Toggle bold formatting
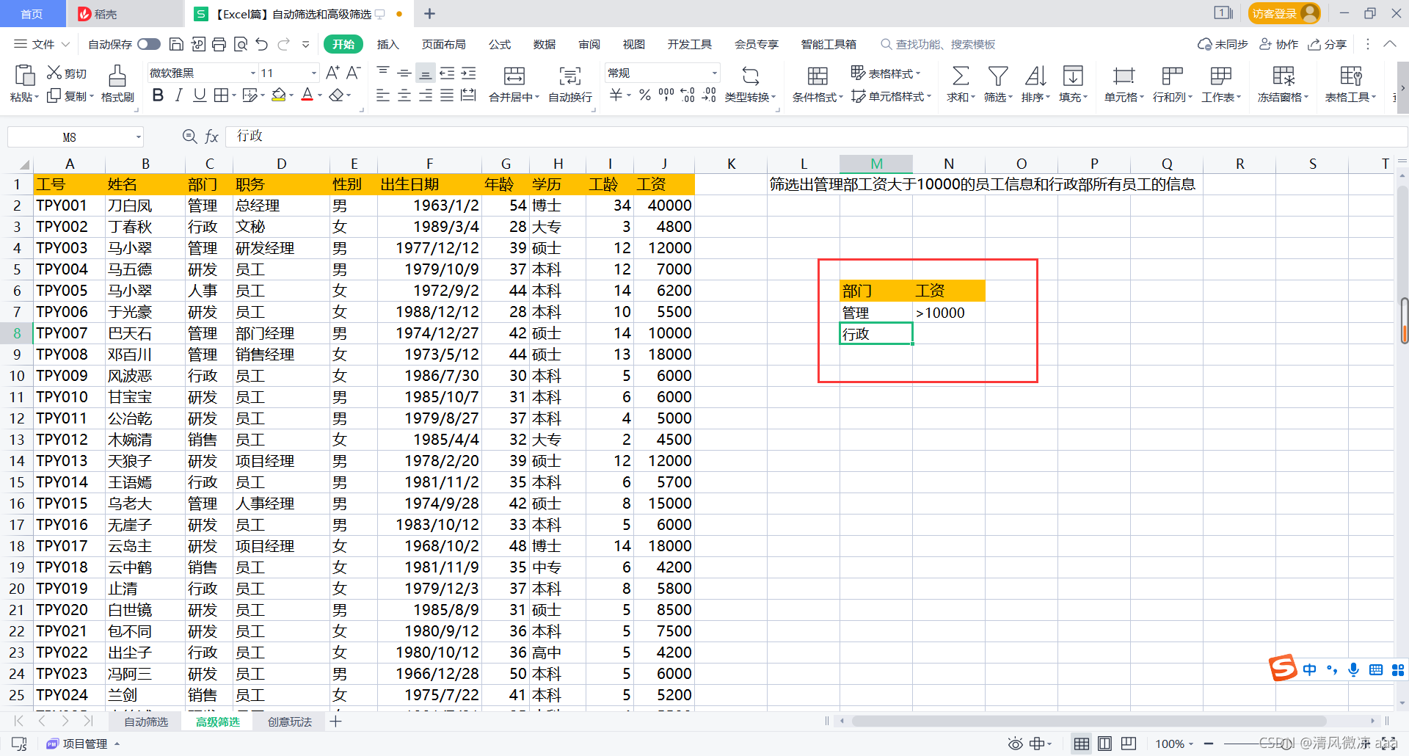This screenshot has width=1409, height=756. [x=158, y=95]
